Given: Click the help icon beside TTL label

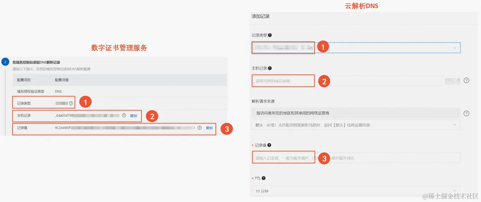Looking at the screenshot, I should click(x=264, y=178).
